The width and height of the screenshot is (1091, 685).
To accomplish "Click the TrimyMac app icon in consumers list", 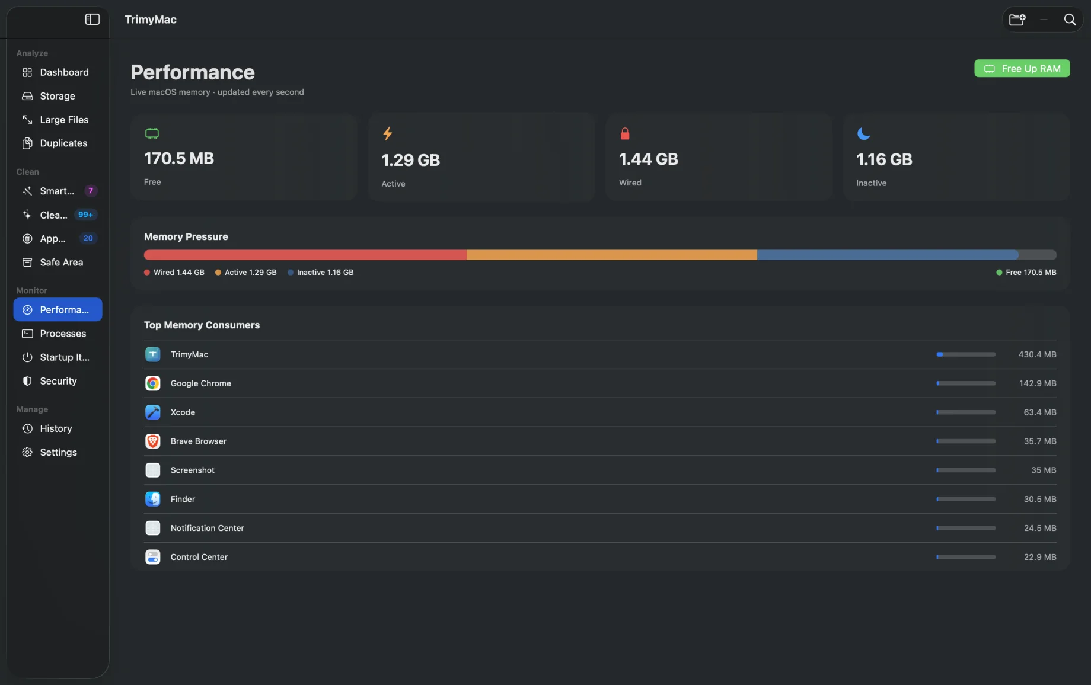I will pyautogui.click(x=153, y=354).
